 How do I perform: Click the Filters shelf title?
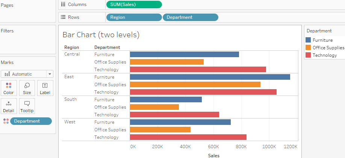pos(7,31)
